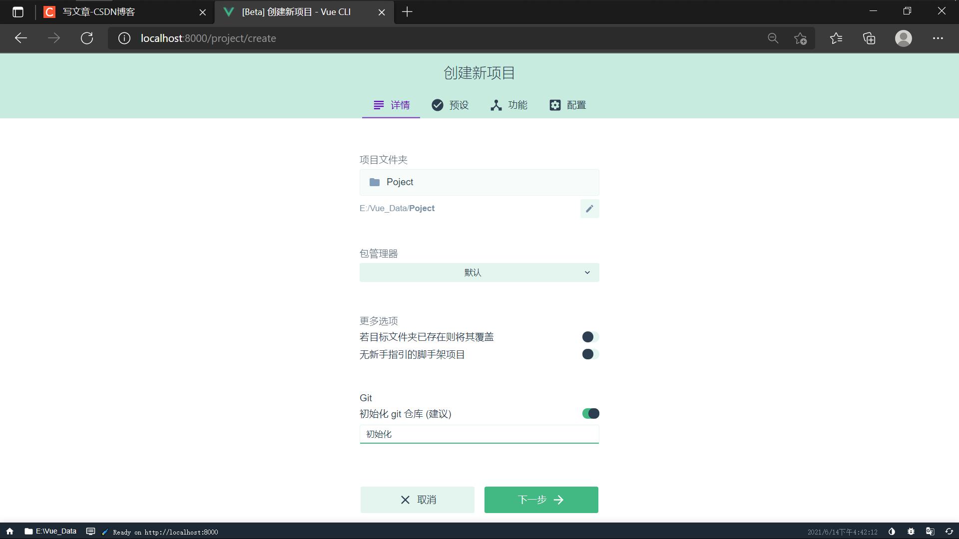
Task: Click the Ready on http://localhost:8000 message
Action: click(165, 532)
